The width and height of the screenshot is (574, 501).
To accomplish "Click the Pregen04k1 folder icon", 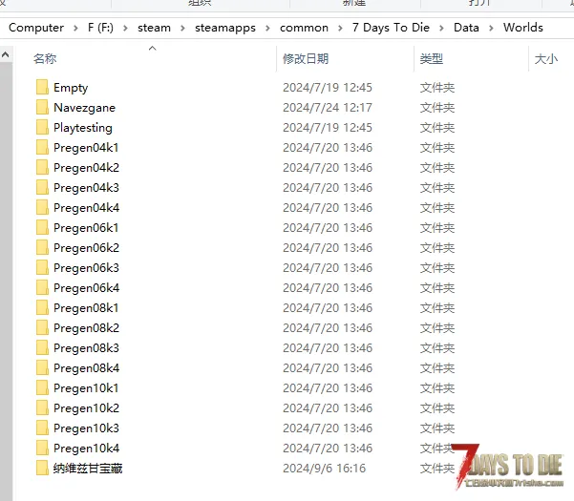I will 42,147.
